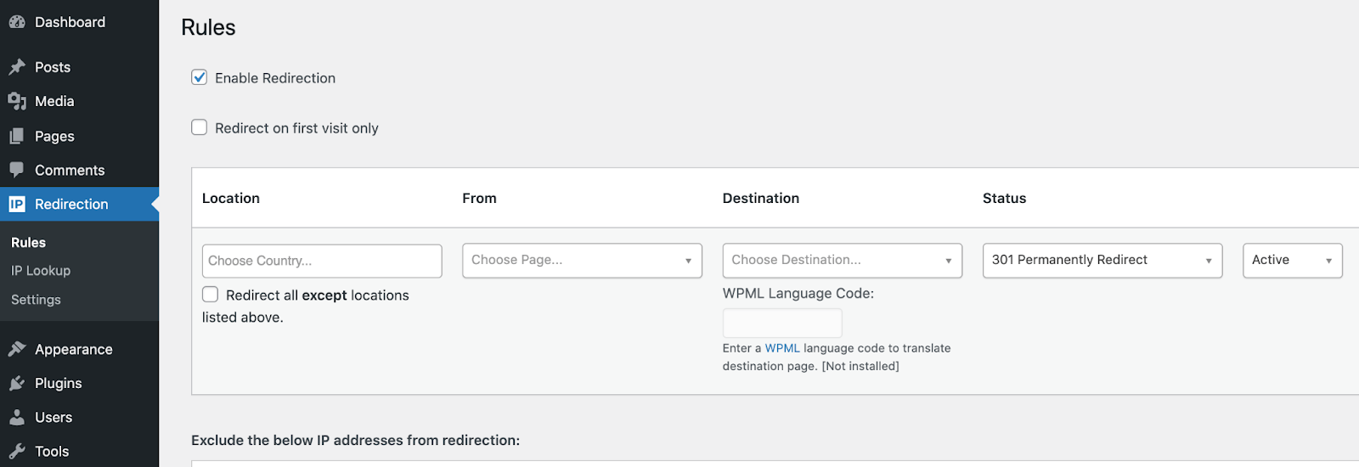The height and width of the screenshot is (467, 1359).
Task: Click the Pages icon in sidebar
Action: tap(17, 136)
